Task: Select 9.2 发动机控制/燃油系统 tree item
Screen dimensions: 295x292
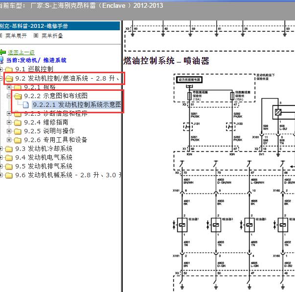Action: [x=67, y=78]
